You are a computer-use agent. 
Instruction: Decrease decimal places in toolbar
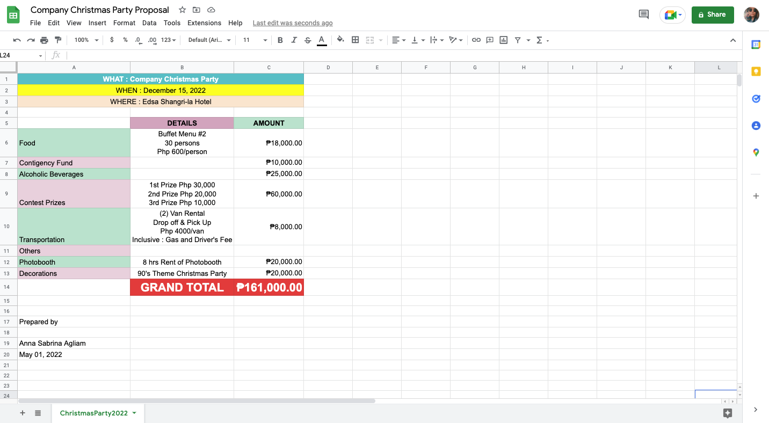point(139,40)
